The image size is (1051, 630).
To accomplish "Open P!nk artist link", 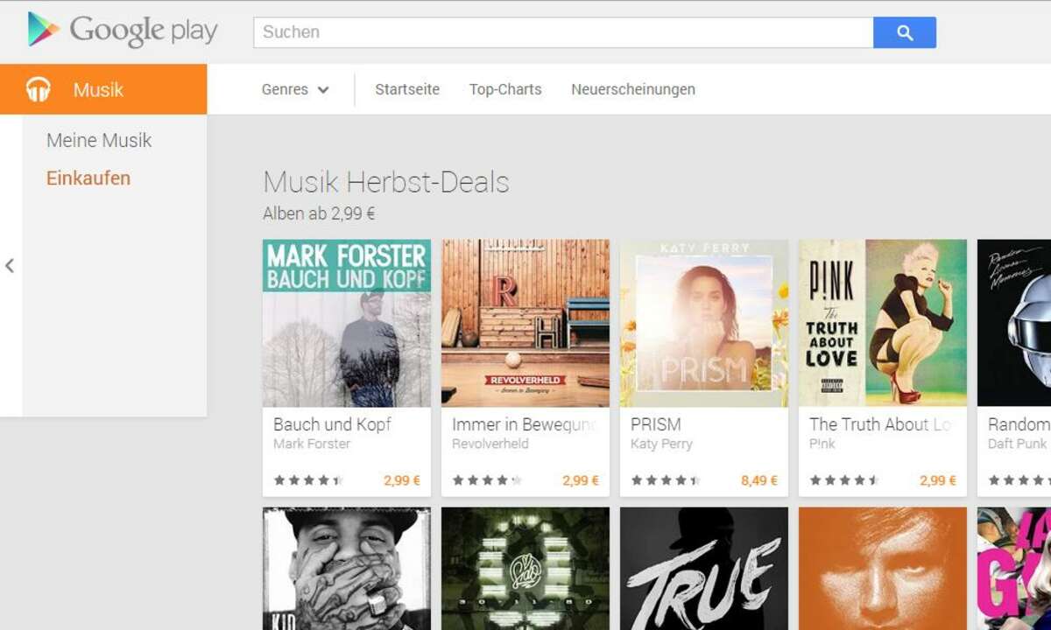I will click(x=822, y=444).
